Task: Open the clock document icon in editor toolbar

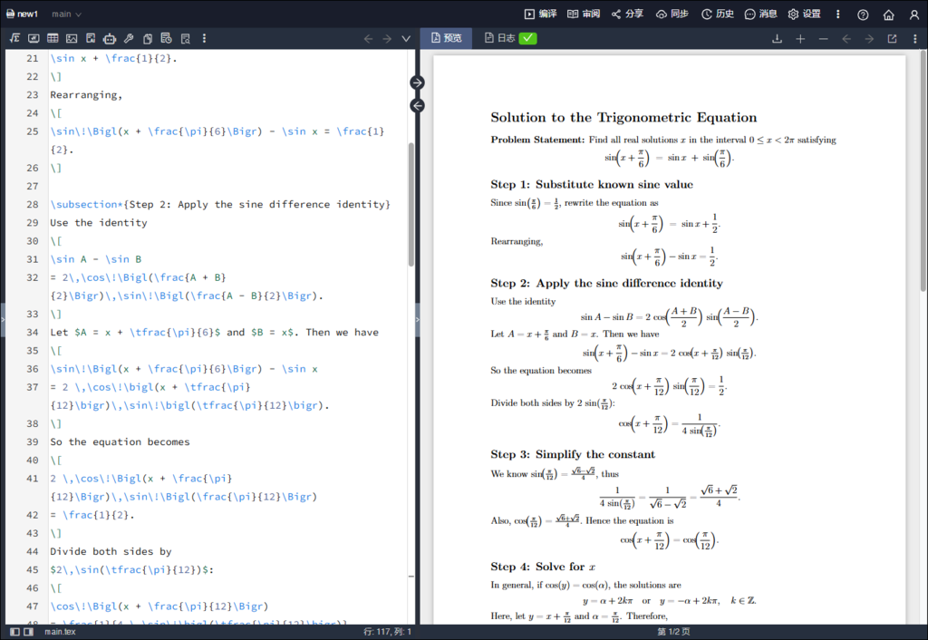Action: (167, 38)
